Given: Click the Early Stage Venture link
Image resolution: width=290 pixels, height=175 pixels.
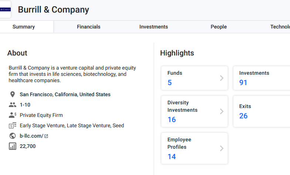Looking at the screenshot, I should (42, 125).
